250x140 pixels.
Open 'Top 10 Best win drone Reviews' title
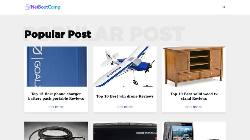125,96
